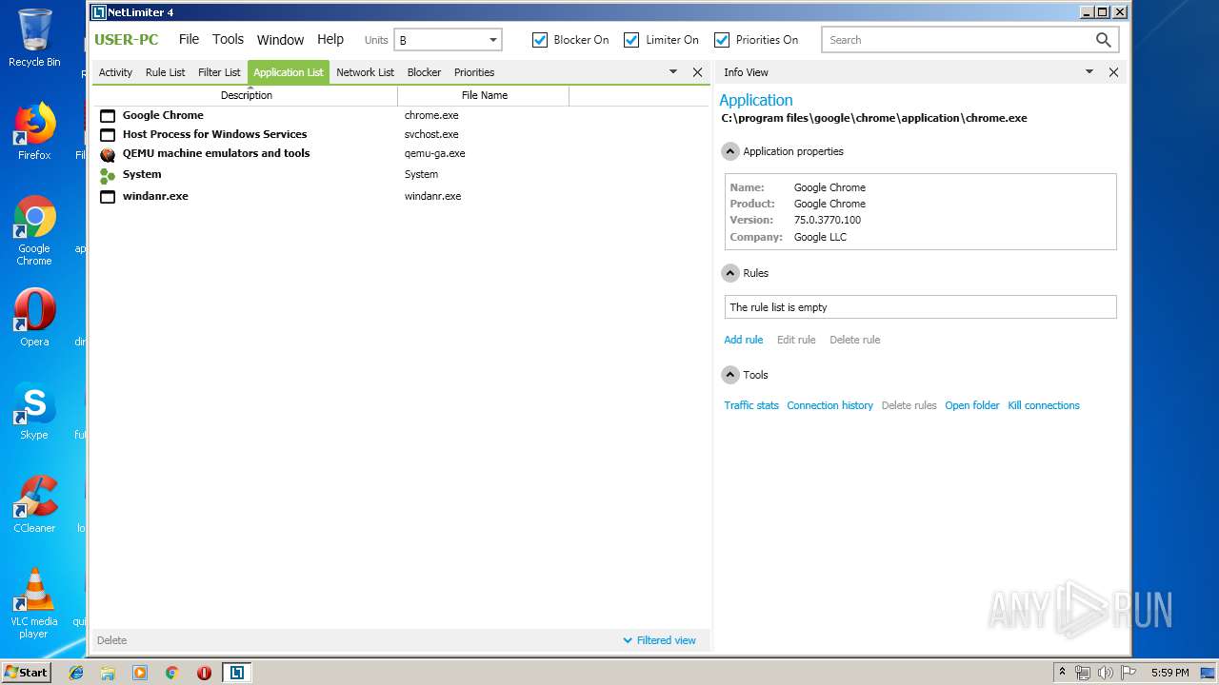Switch to the Rule List tab
This screenshot has width=1219, height=685.
pyautogui.click(x=165, y=72)
